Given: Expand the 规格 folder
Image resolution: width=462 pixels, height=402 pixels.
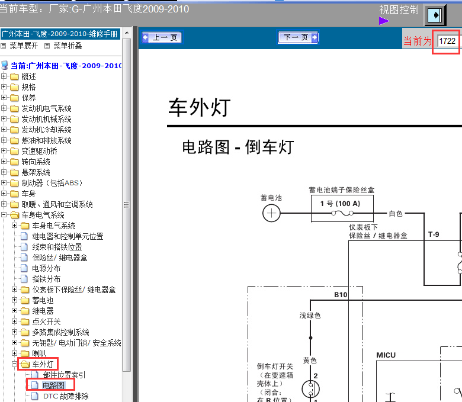Looking at the screenshot, I should tap(4, 87).
